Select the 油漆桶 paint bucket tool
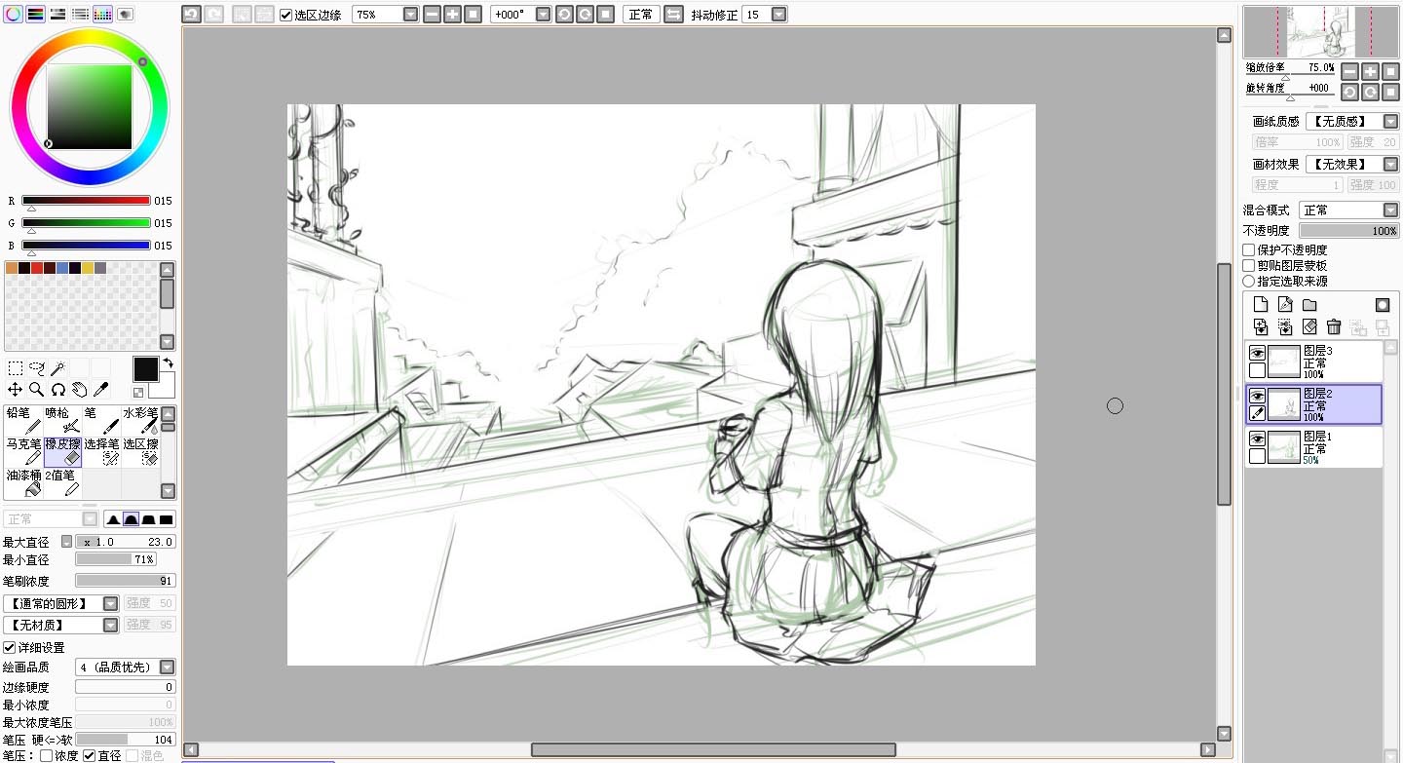Image resolution: width=1403 pixels, height=763 pixels. (x=23, y=482)
